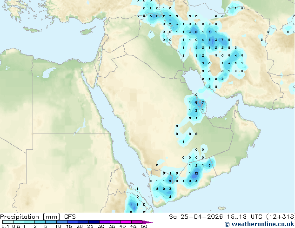Click the '0.1' legend scale label

(5, 226)
